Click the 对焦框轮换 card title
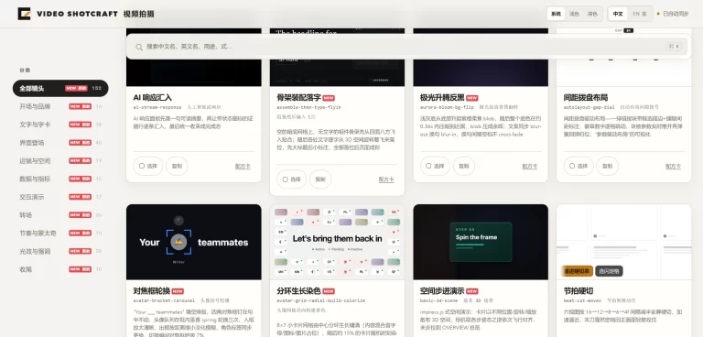 pos(152,291)
